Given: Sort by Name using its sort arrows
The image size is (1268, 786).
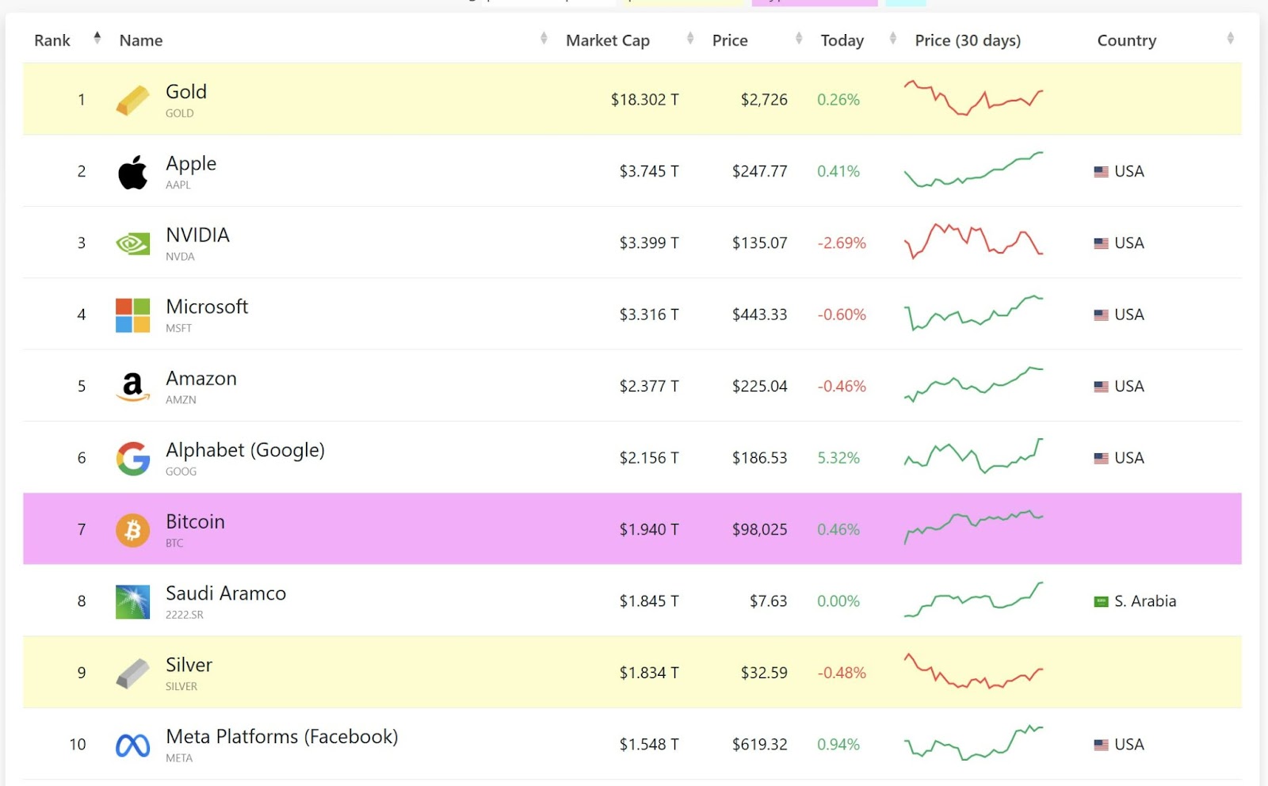Looking at the screenshot, I should tap(544, 38).
